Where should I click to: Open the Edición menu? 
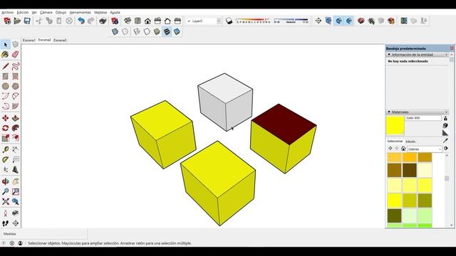23,13
